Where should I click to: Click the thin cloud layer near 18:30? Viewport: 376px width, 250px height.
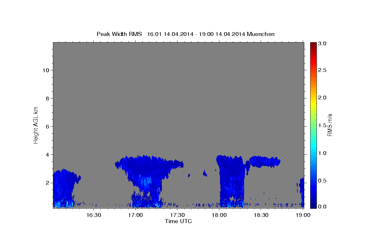(x=265, y=161)
